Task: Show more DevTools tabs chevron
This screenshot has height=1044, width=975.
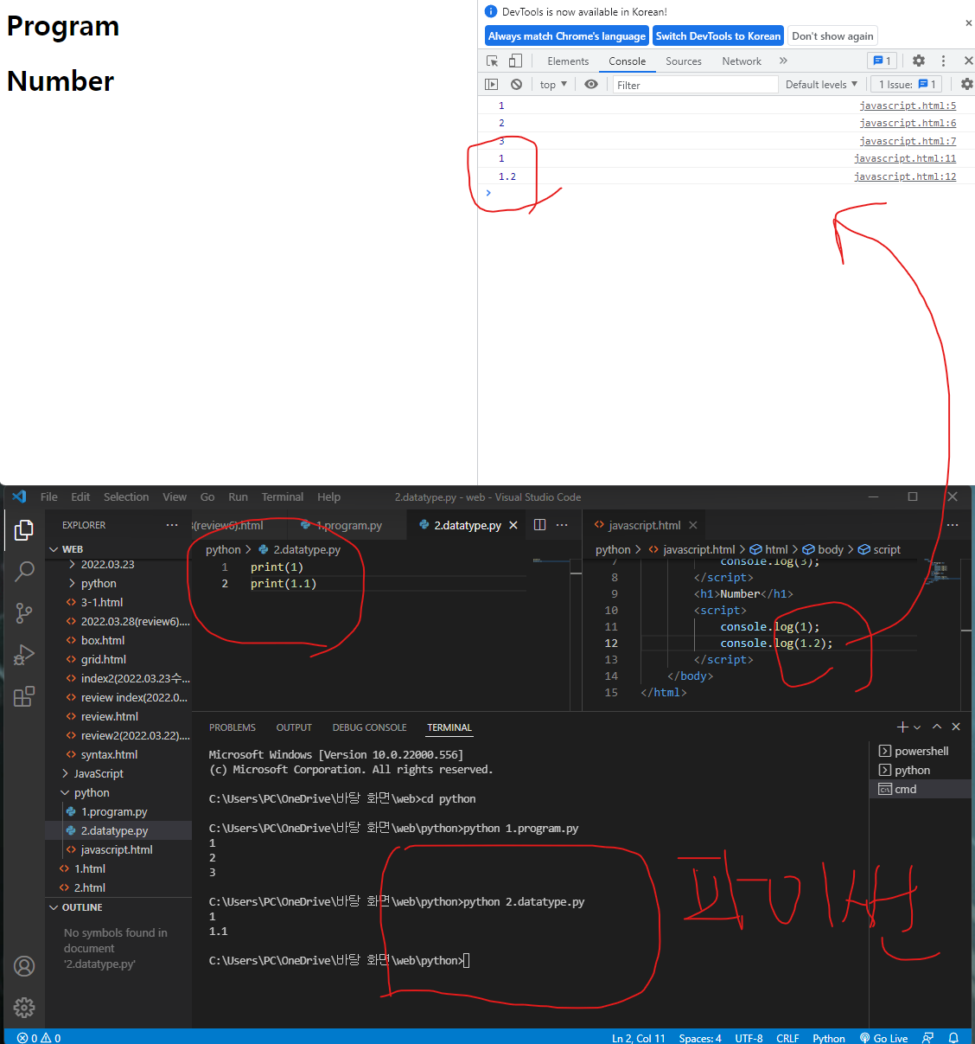Action: point(783,61)
